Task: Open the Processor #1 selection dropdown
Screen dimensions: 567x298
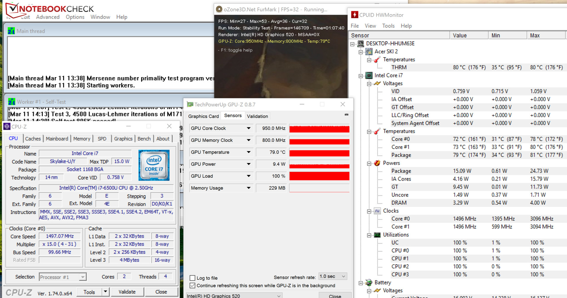Action: 63,277
